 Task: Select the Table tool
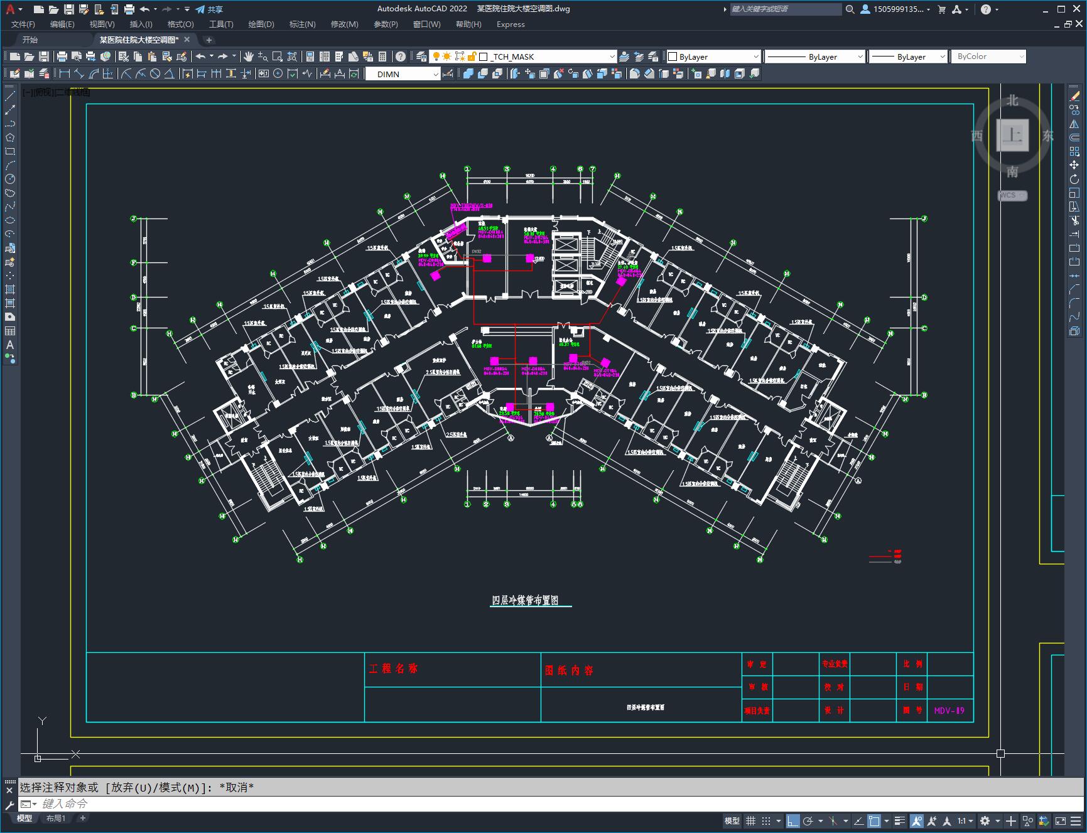(10, 331)
